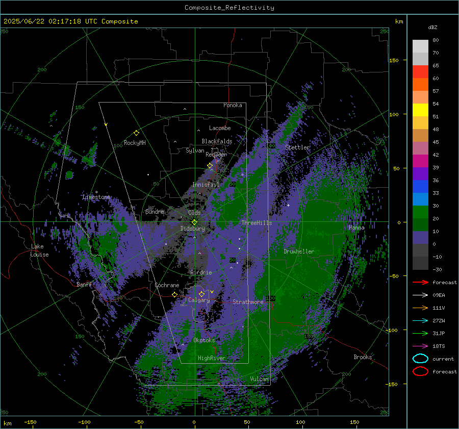Click the Okotoks town label
459x429 pixels.
204,340
